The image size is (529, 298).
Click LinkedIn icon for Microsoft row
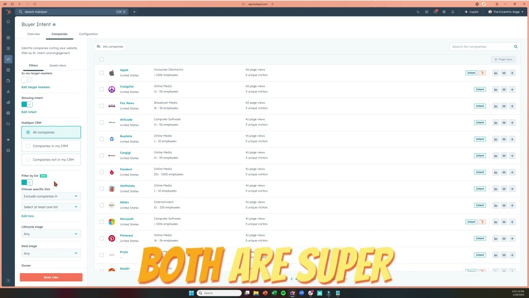(x=496, y=222)
